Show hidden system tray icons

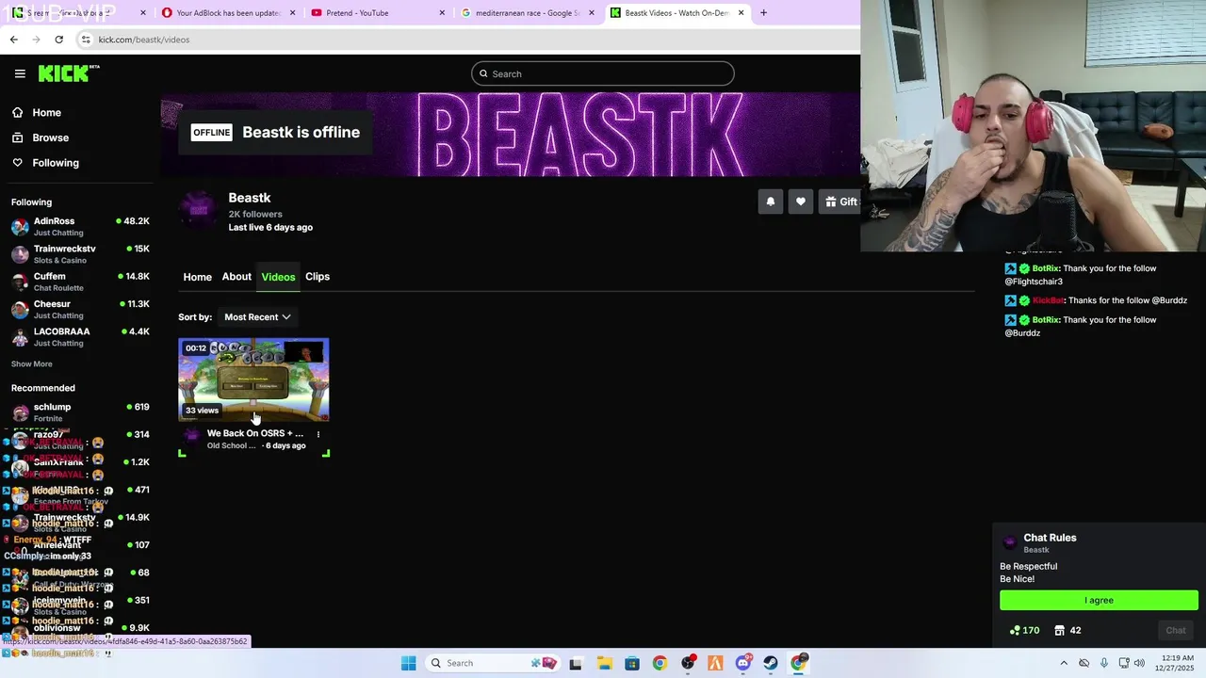(x=1064, y=663)
